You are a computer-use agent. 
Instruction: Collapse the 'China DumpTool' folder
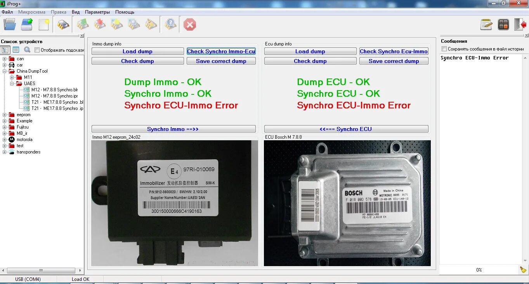coord(5,71)
